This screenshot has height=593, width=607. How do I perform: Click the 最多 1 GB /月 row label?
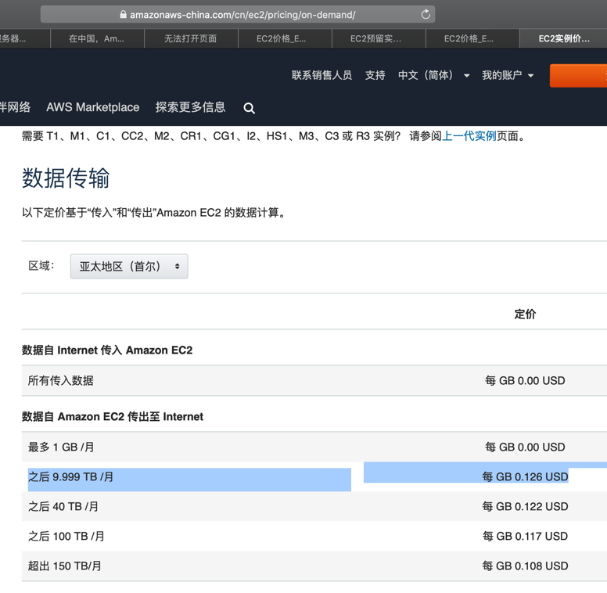pos(61,447)
